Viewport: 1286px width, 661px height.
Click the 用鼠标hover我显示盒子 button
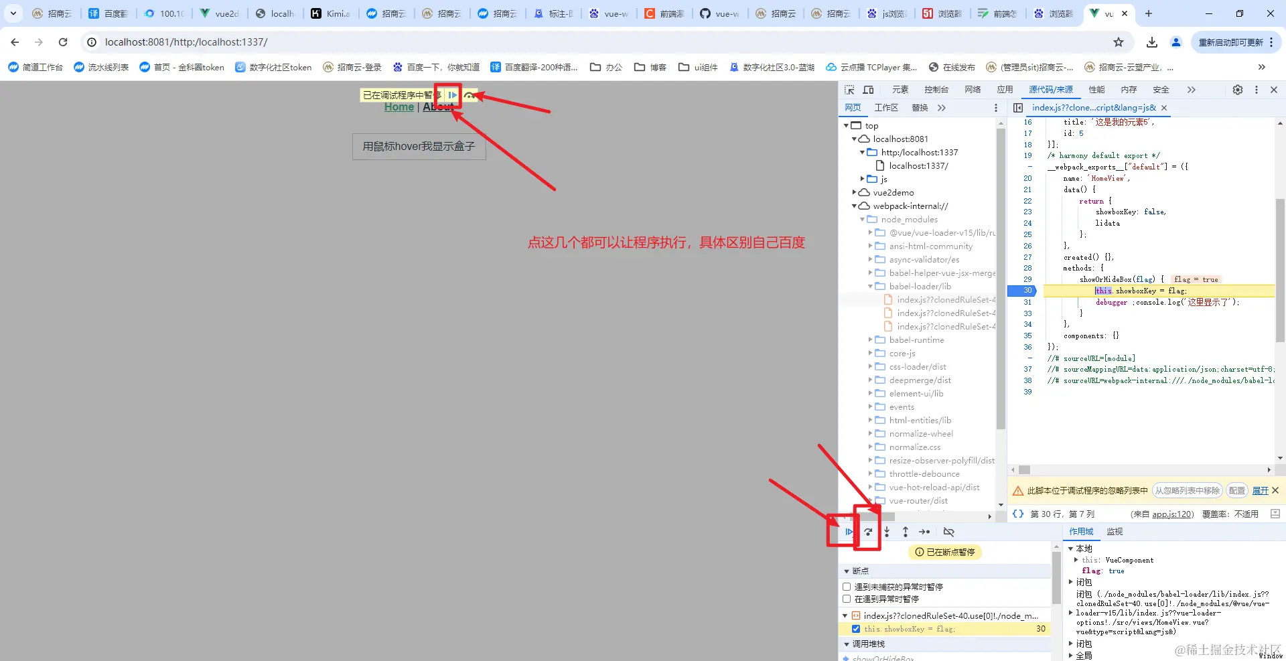[419, 147]
